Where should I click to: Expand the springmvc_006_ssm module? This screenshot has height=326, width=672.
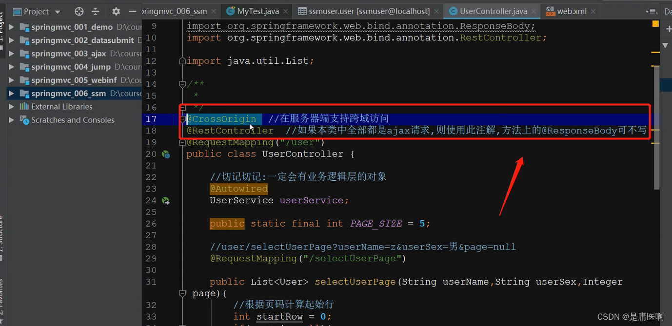12,93
